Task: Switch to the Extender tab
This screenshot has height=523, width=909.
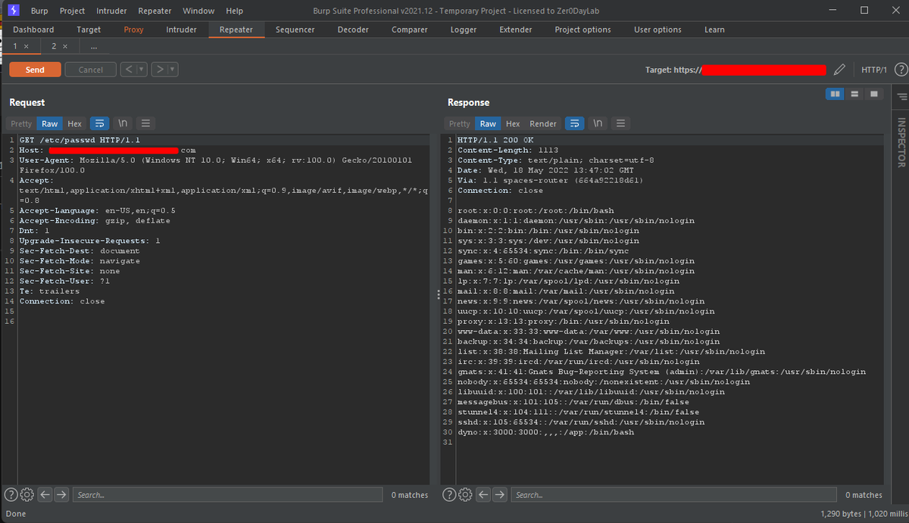Action: (x=515, y=30)
